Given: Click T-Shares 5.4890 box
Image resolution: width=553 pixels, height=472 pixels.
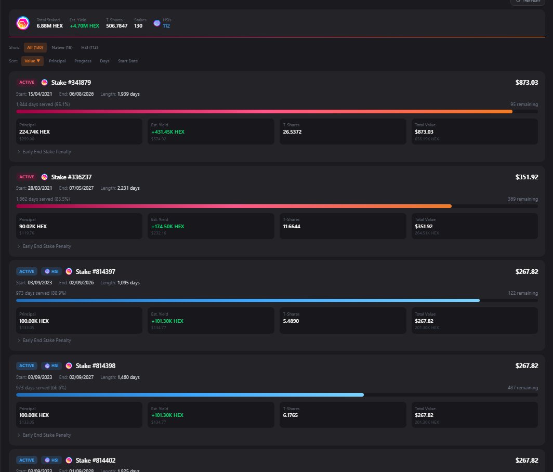Looking at the screenshot, I should click(x=343, y=320).
